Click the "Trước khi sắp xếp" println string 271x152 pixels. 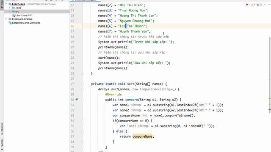coord(152,42)
